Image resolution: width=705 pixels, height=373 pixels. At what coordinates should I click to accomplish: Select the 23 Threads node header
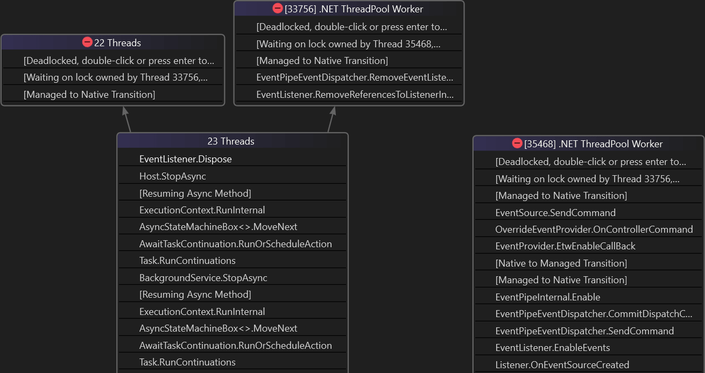click(x=231, y=141)
